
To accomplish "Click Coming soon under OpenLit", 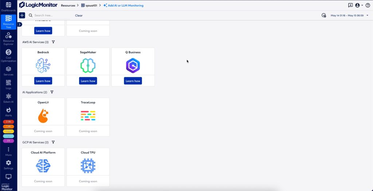I will coord(43,131).
